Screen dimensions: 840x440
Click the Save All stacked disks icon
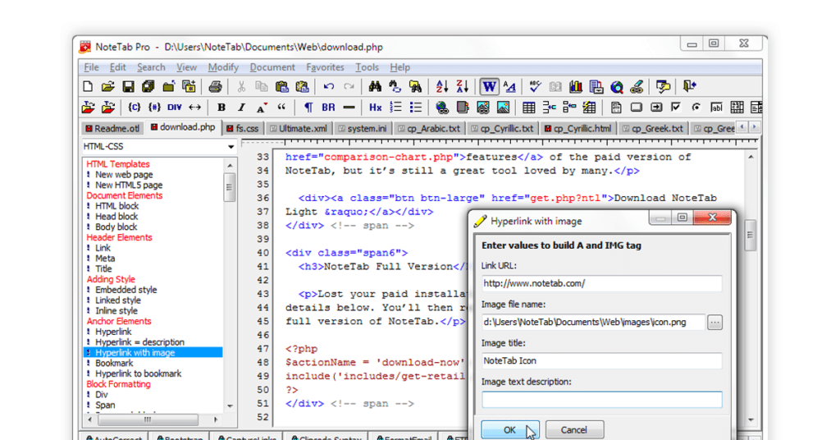[x=148, y=86]
